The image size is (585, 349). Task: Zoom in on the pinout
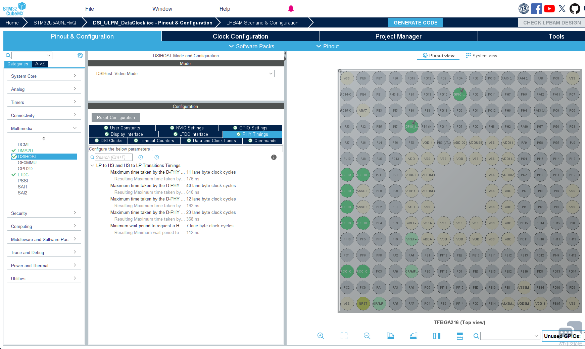[321, 336]
